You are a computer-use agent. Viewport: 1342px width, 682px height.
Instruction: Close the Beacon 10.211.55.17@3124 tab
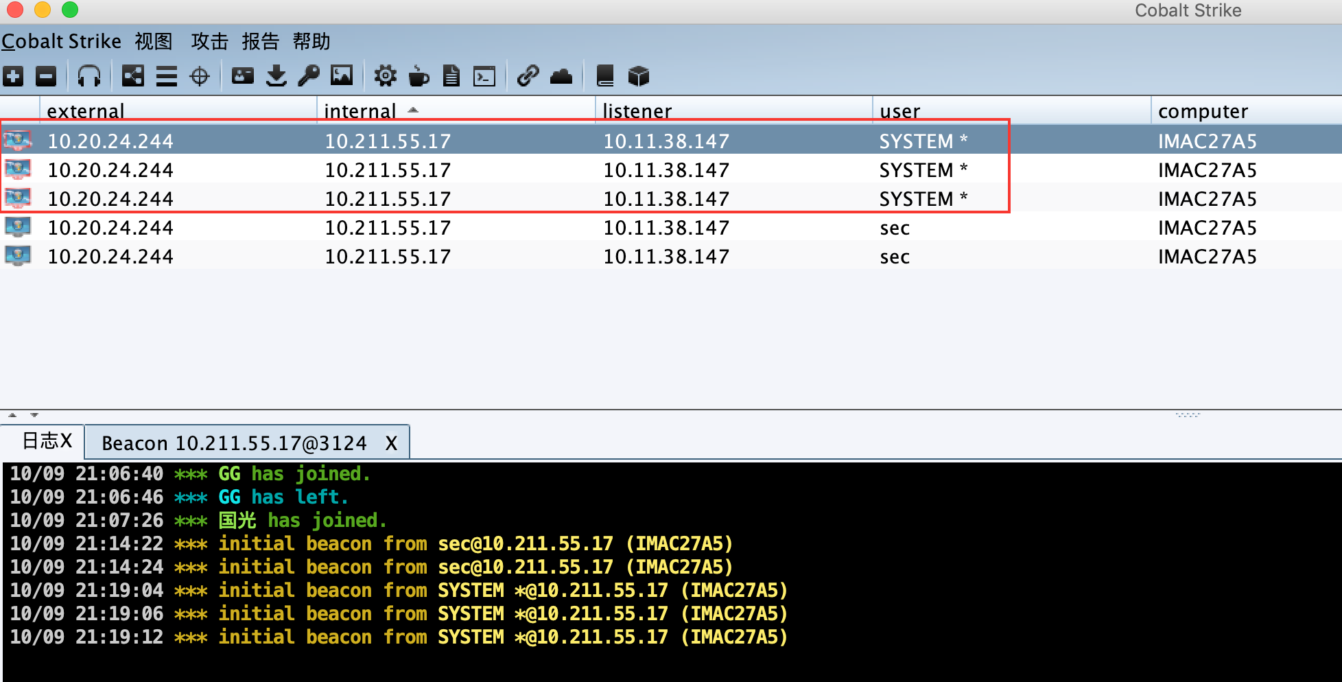[391, 443]
